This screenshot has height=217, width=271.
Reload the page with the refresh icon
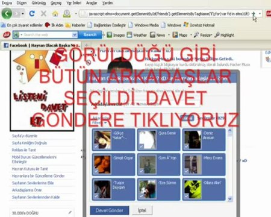tap(32, 14)
